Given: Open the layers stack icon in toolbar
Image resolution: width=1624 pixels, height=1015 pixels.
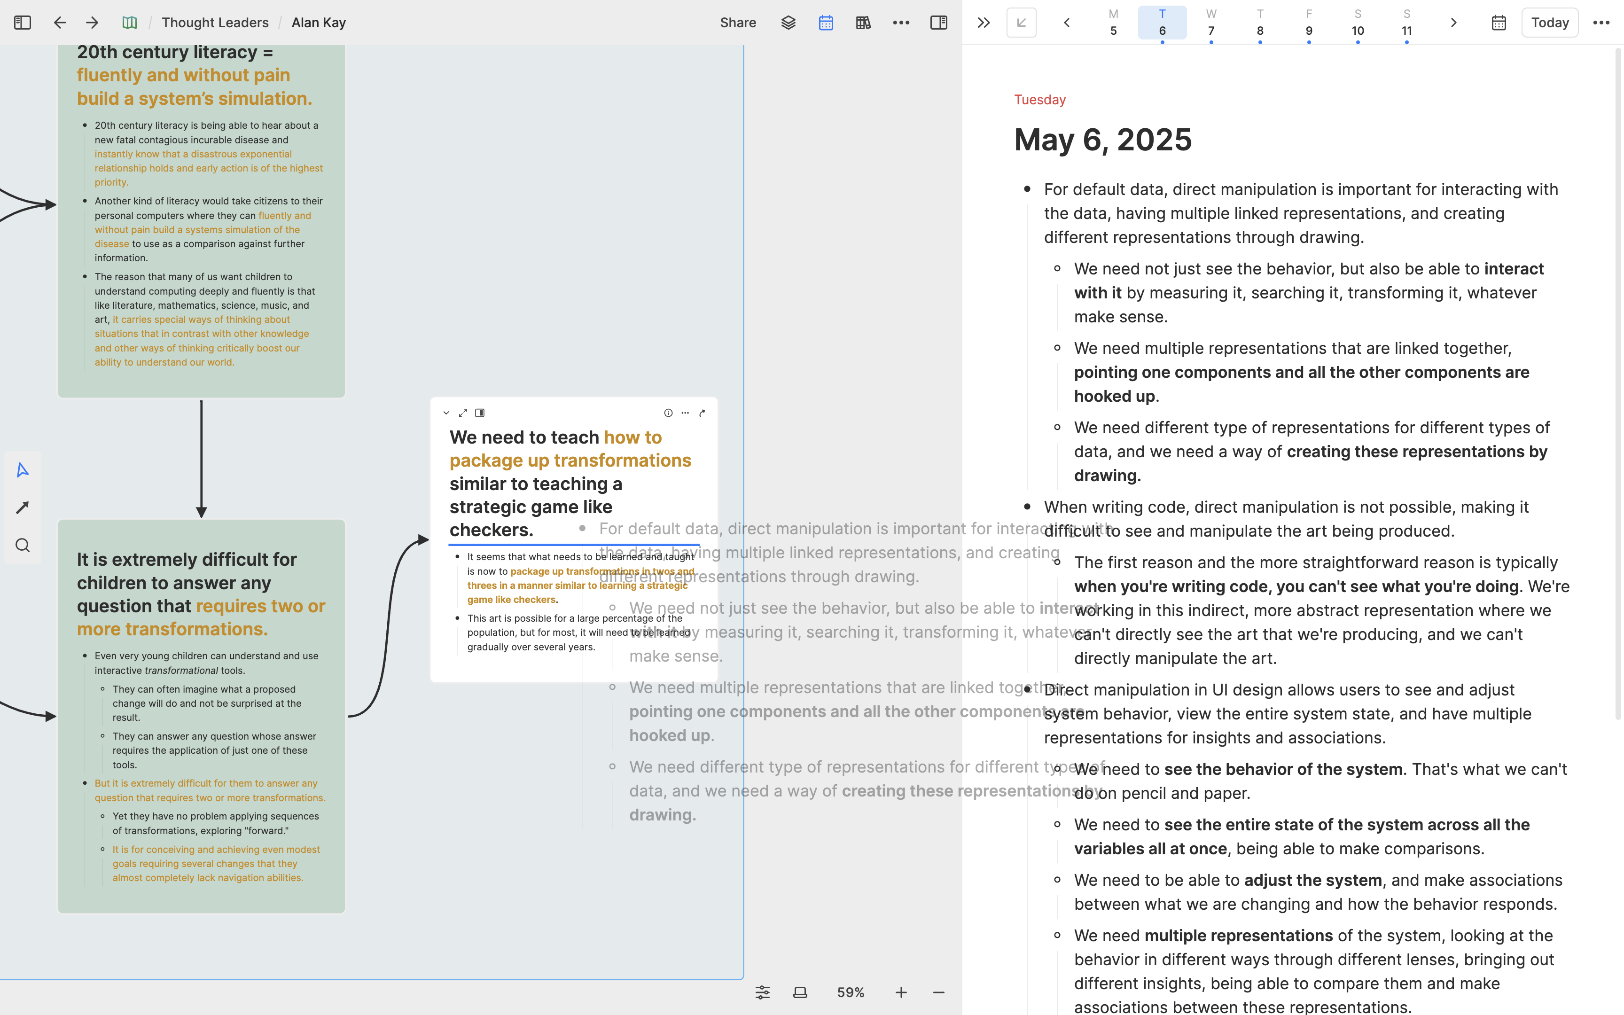Looking at the screenshot, I should click(x=788, y=23).
